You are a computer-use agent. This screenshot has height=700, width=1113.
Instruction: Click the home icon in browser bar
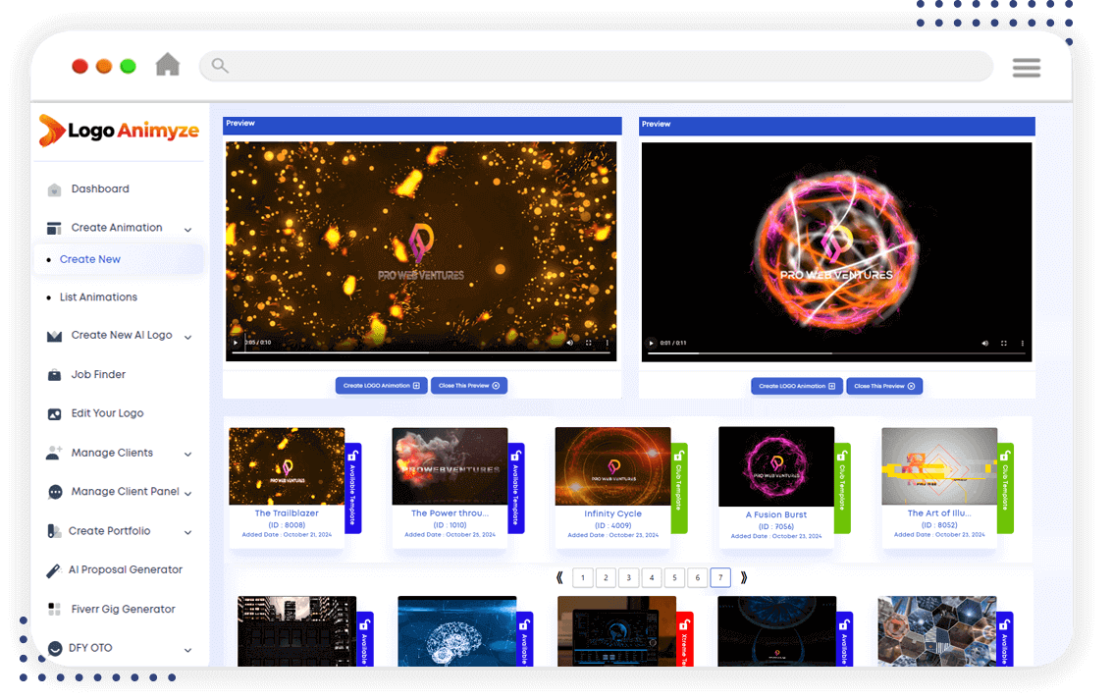[x=168, y=65]
